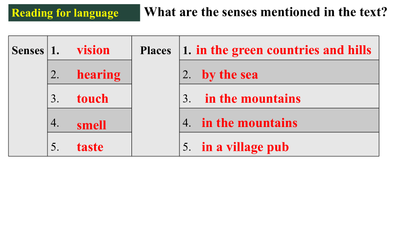Click the 'in a village pub' answer
Image resolution: width=401 pixels, height=226 pixels.
pos(245,147)
